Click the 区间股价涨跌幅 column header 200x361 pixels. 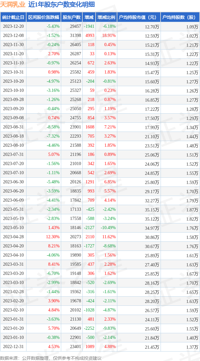[44, 17]
